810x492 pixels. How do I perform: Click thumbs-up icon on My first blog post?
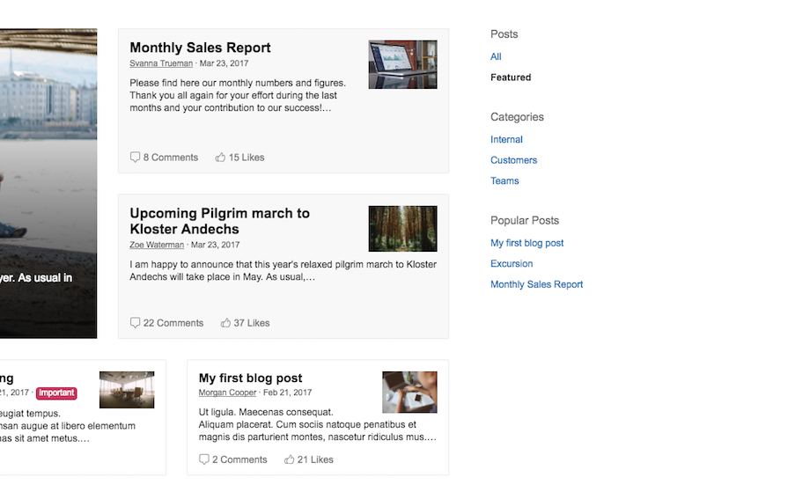[x=290, y=459]
